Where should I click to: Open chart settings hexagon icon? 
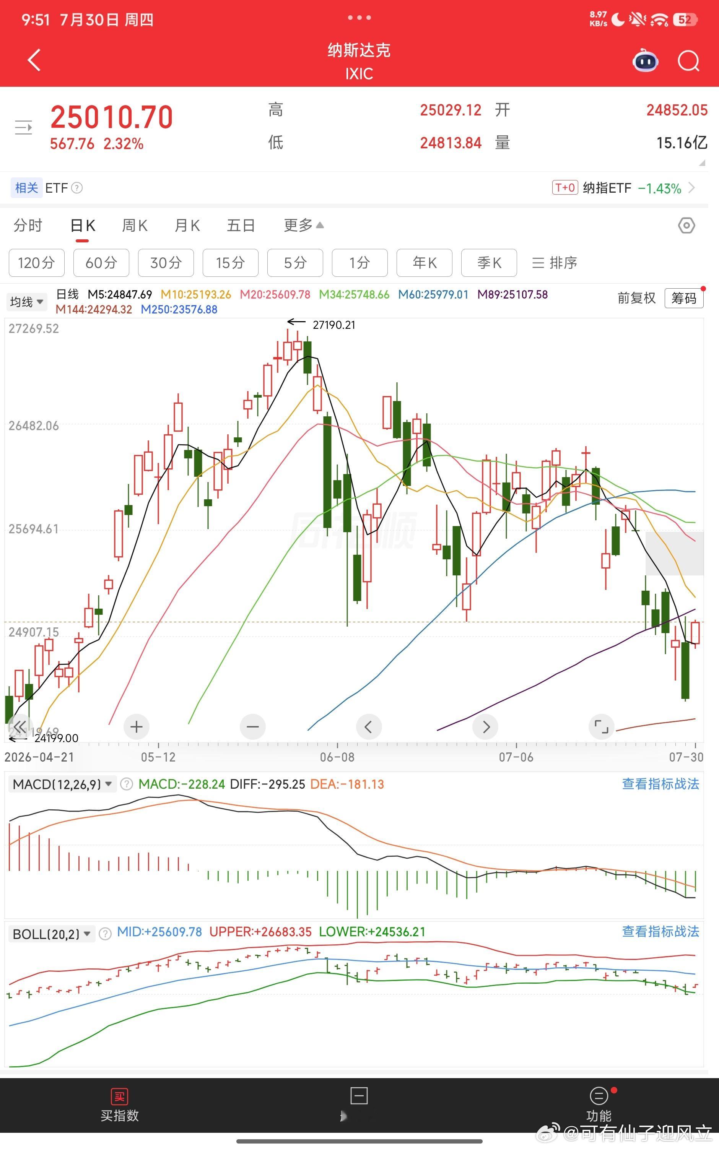686,225
